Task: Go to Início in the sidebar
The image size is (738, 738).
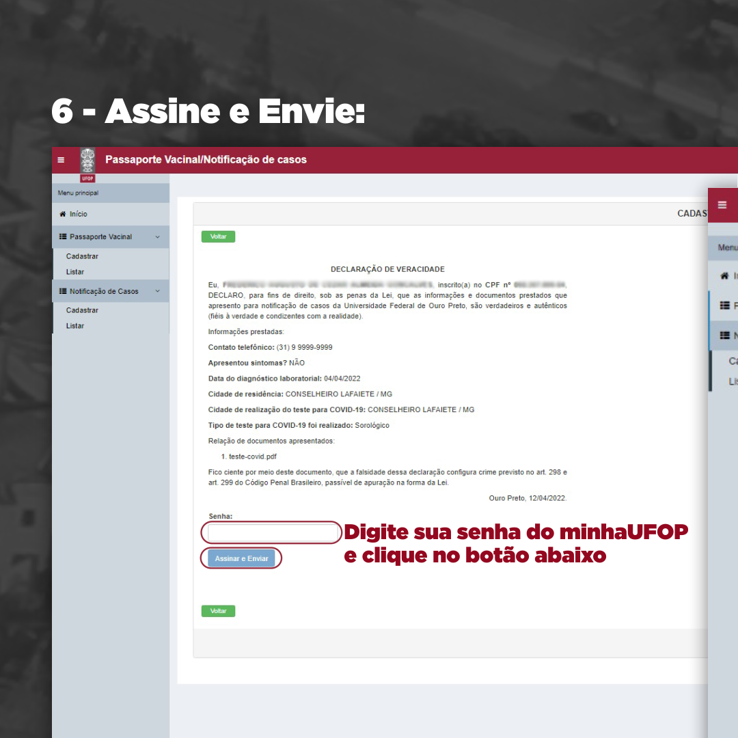Action: [111, 214]
